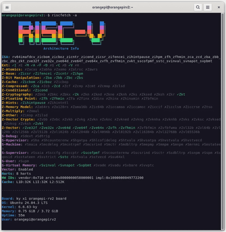Click the Z-Cryptography: label
The height and width of the screenshot is (232, 226).
(17, 94)
